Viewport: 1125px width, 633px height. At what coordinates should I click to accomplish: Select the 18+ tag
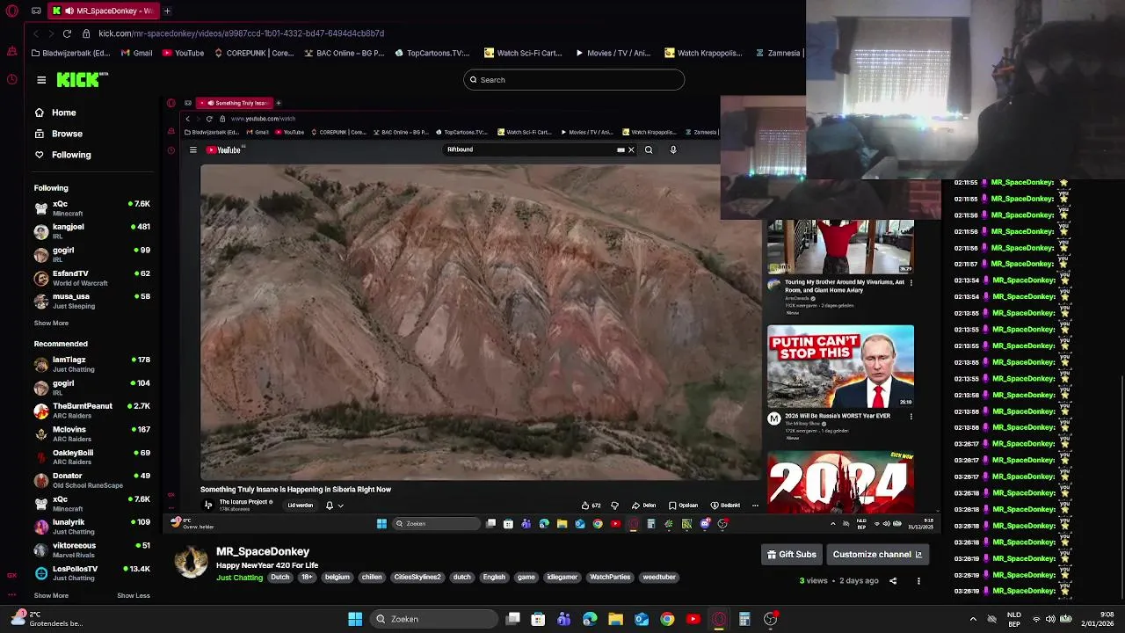click(x=307, y=578)
